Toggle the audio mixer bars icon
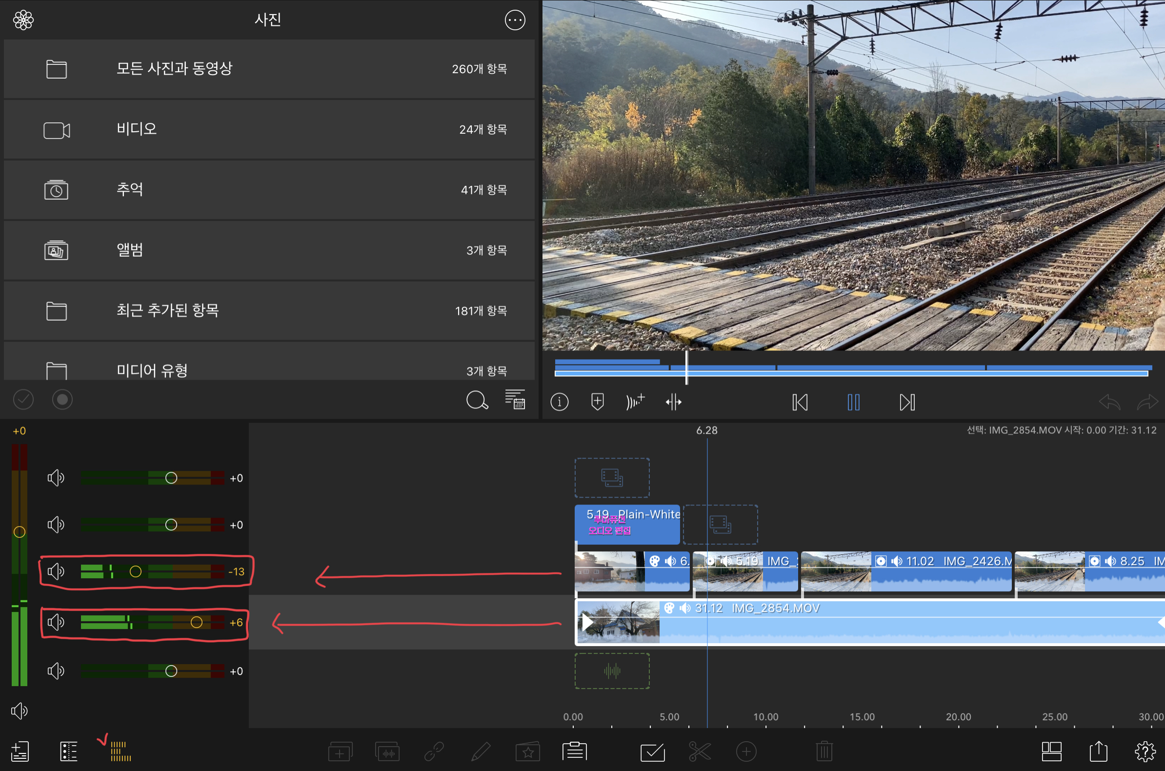The image size is (1165, 771). [121, 751]
